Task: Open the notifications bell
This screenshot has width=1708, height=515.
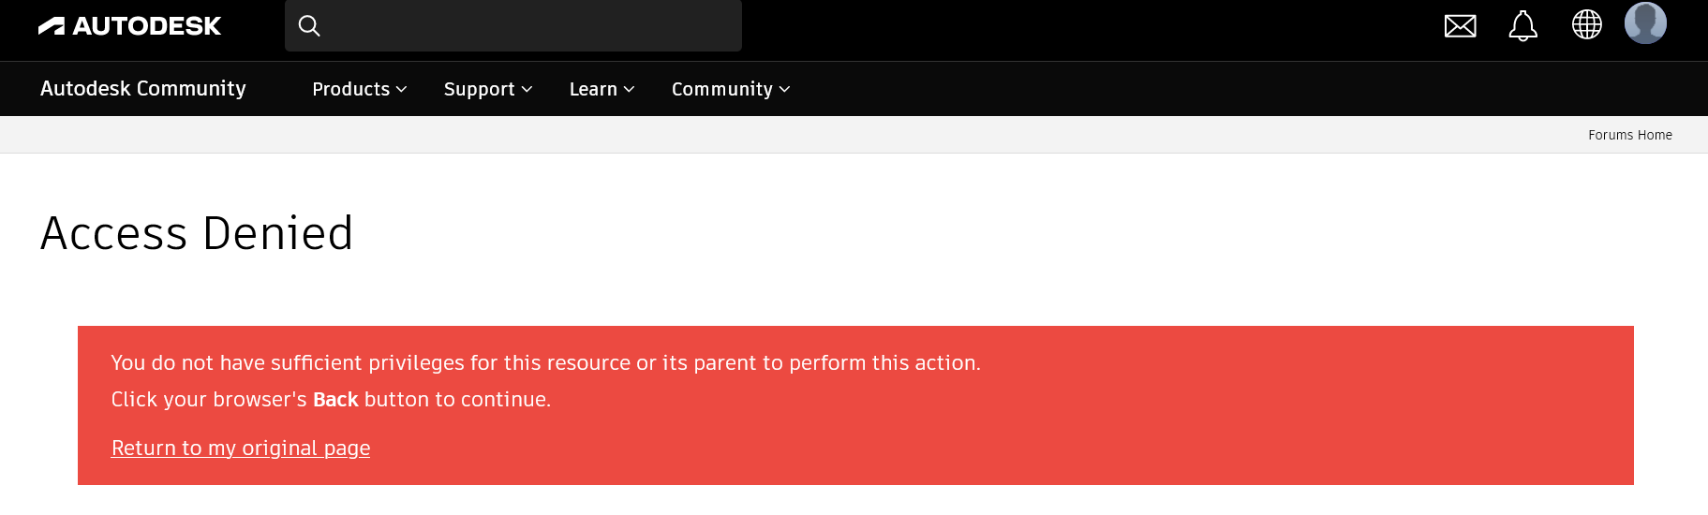Action: click(1522, 26)
